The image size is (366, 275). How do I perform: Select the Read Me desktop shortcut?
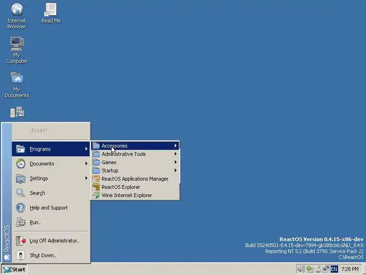click(x=51, y=13)
